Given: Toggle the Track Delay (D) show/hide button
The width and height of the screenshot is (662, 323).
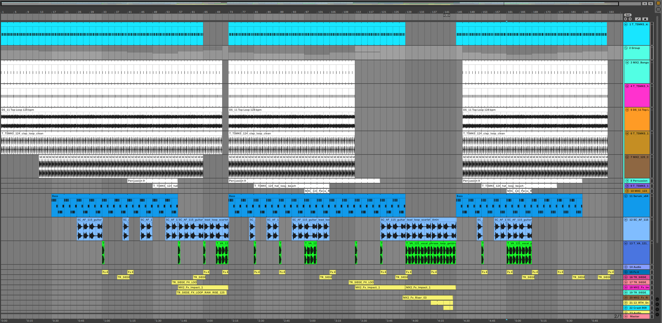Looking at the screenshot, I should click(x=657, y=315).
